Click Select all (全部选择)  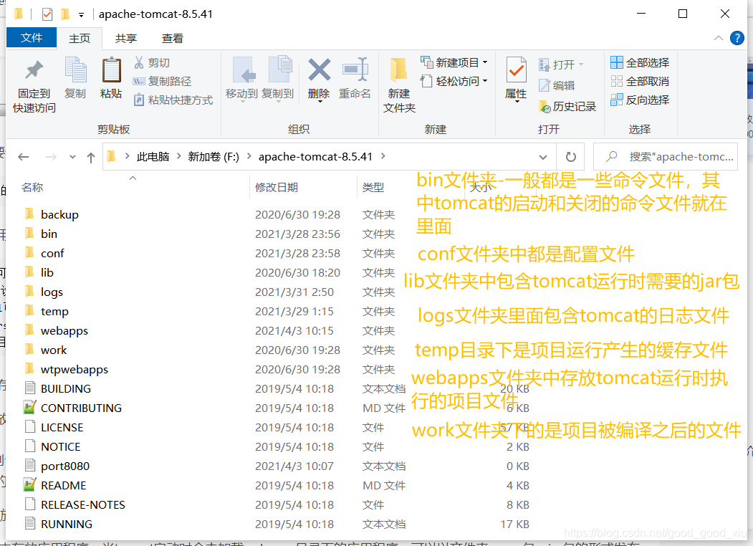(640, 62)
